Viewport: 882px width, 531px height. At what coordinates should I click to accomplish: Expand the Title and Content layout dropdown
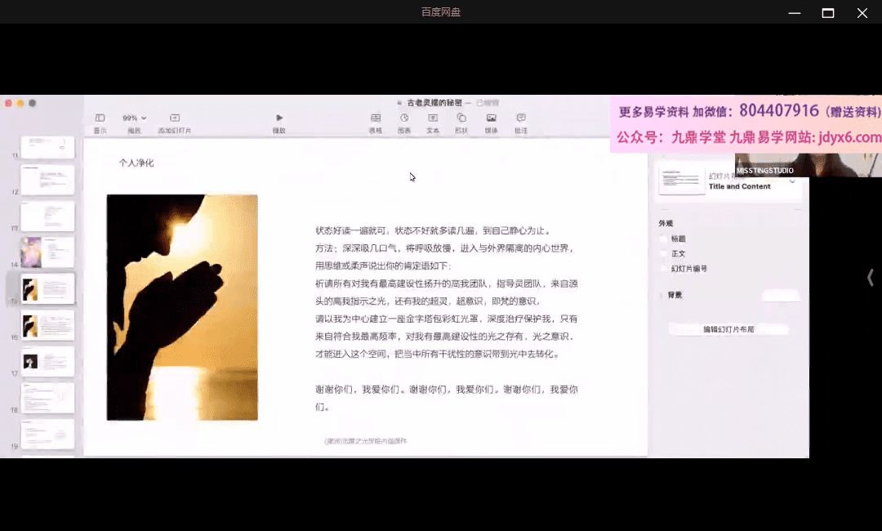pos(791,182)
